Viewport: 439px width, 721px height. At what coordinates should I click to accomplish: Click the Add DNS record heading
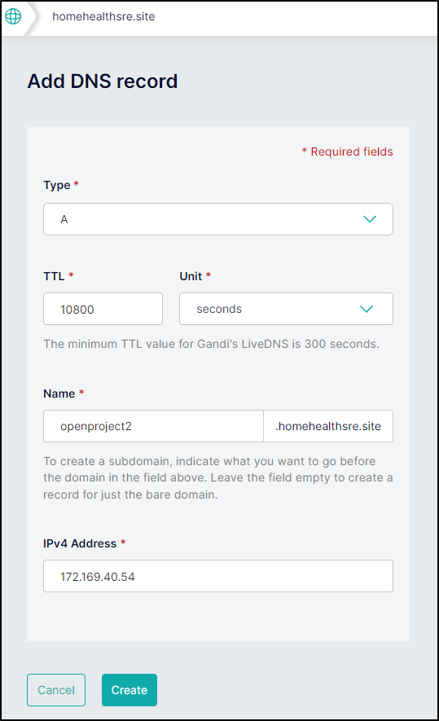(x=103, y=81)
